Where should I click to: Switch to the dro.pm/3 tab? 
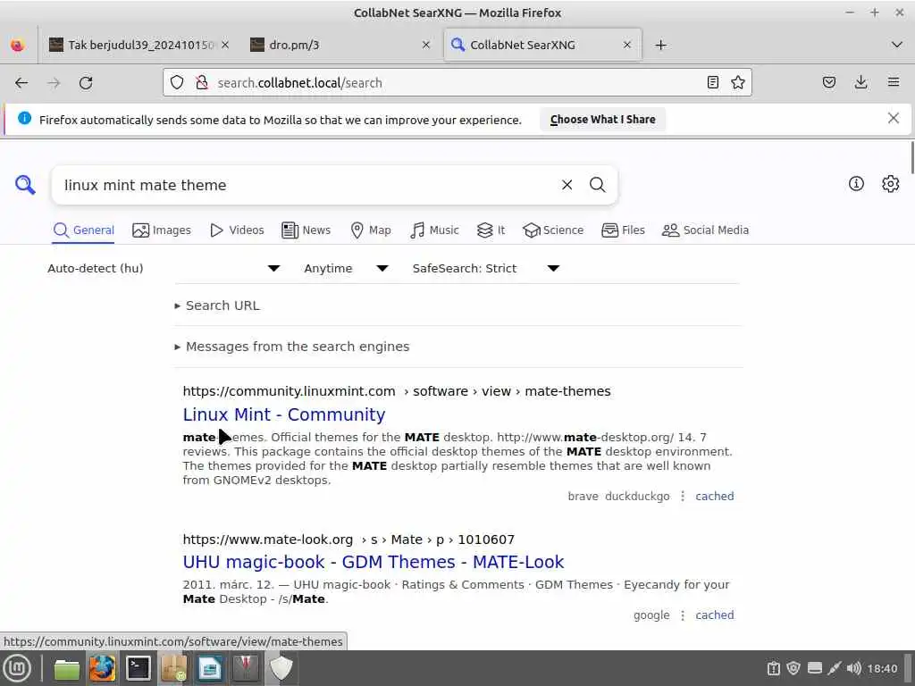339,45
